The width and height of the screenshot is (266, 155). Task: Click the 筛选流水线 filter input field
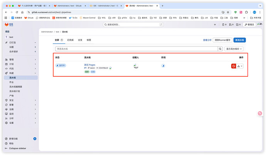[x=136, y=49]
